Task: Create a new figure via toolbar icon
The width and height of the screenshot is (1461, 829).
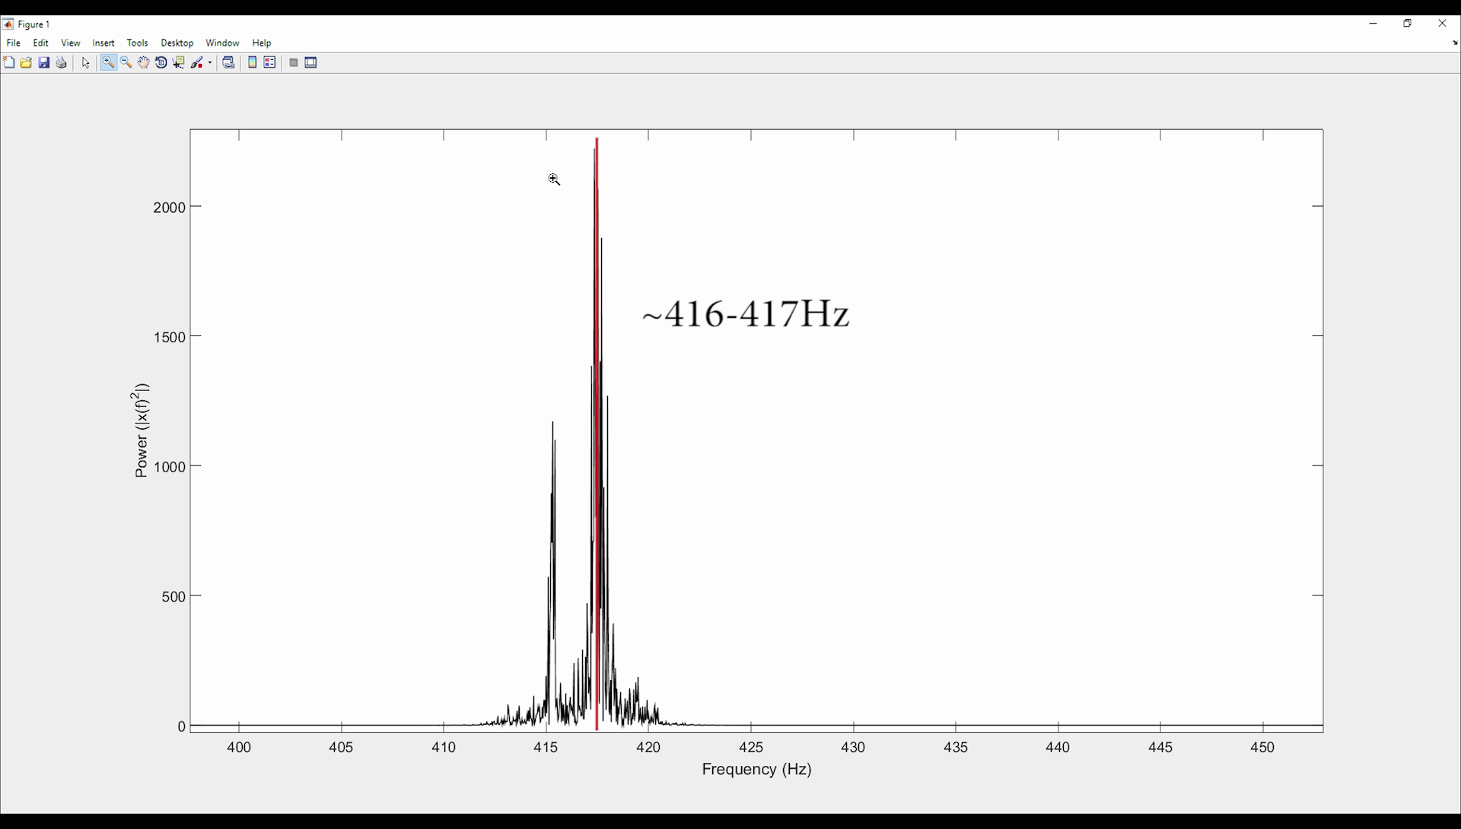Action: (x=9, y=63)
